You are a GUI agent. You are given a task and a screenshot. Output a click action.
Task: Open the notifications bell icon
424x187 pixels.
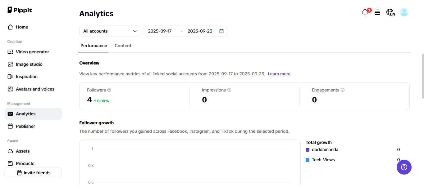pos(365,12)
